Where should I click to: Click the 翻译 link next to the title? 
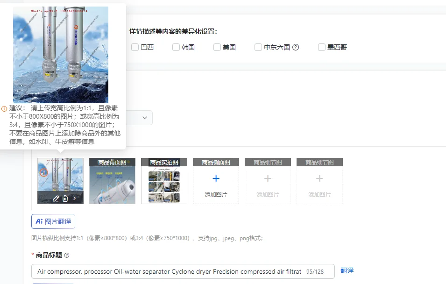(347, 270)
